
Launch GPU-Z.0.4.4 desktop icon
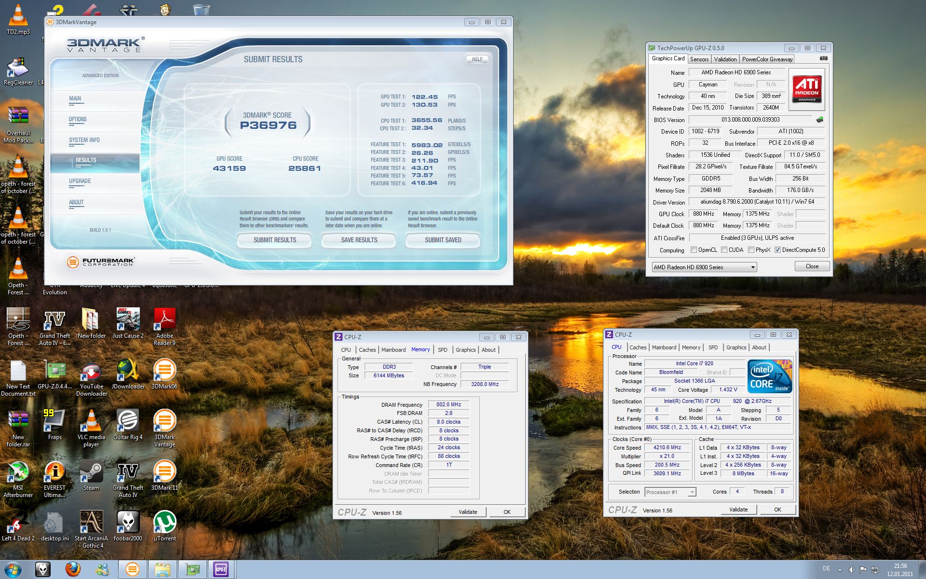(x=54, y=374)
